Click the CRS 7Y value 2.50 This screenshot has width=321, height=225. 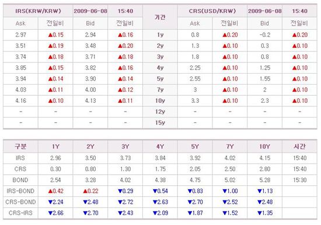click(x=230, y=169)
